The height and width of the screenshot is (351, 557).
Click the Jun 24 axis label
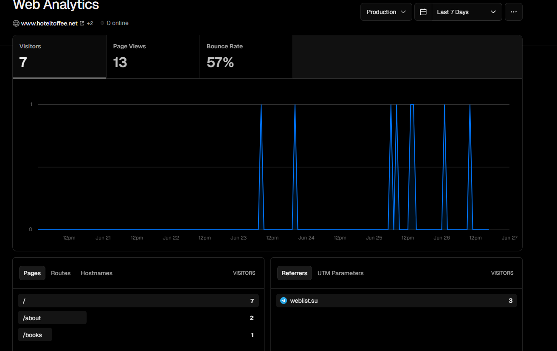(307, 238)
